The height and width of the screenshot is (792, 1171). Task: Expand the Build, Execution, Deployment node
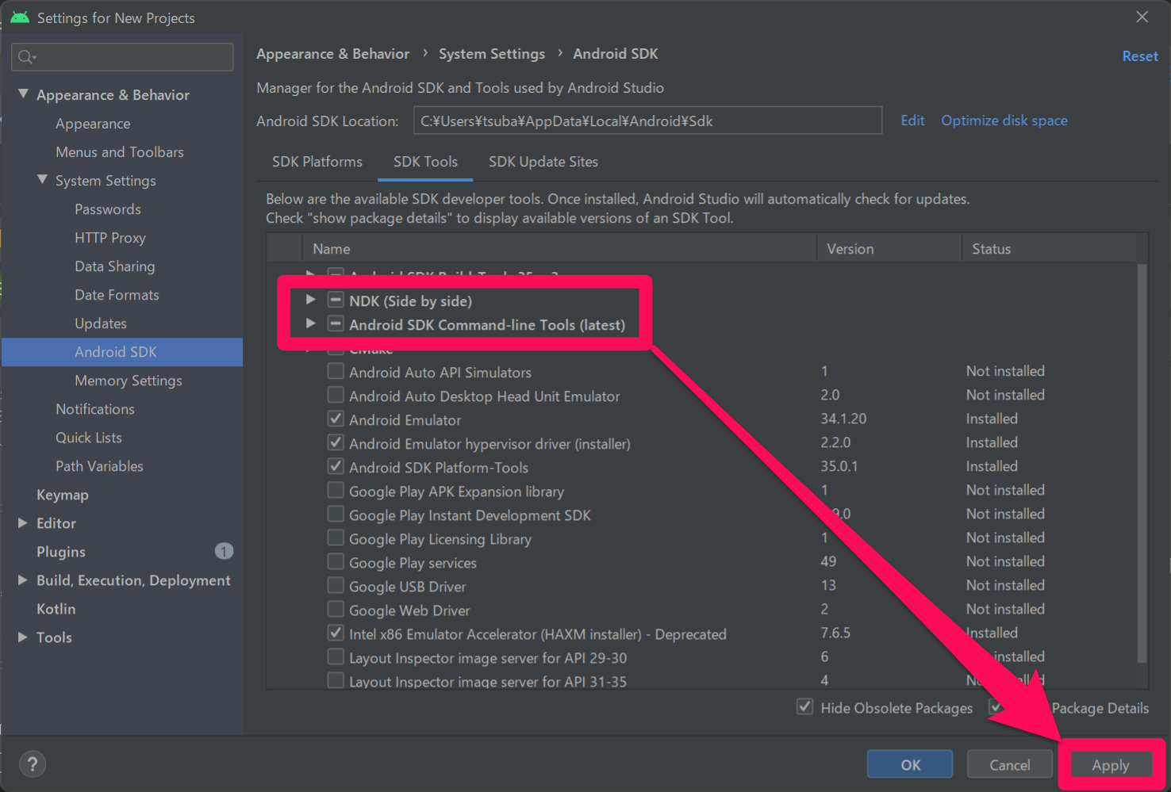tap(22, 580)
